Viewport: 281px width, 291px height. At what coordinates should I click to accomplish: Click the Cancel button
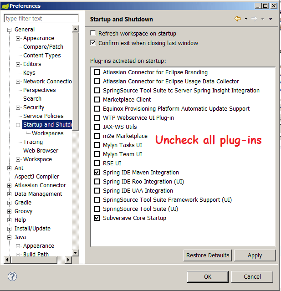pos(252,277)
